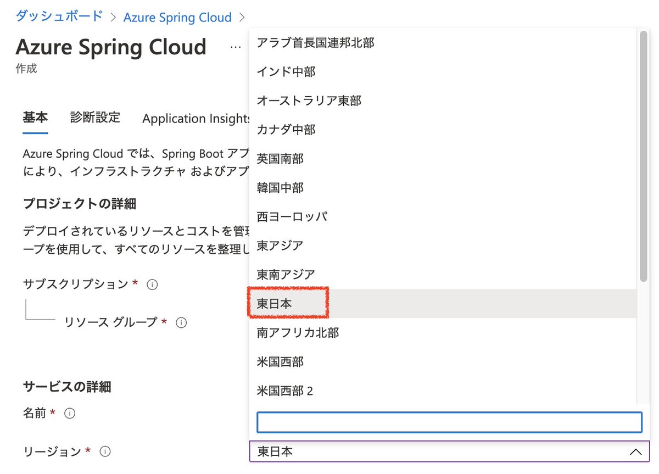Select region アラブ首長国連邦北部
Viewport: 659px width, 474px height.
pos(443,42)
